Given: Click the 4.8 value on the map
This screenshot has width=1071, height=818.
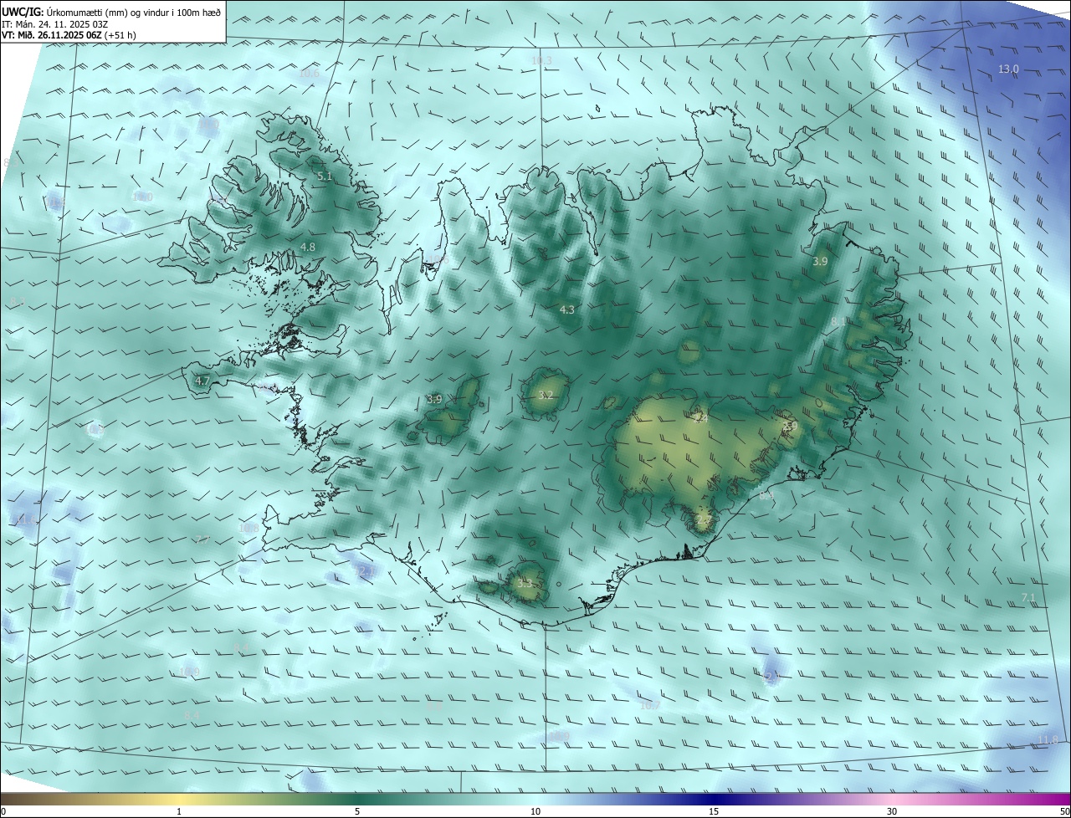Looking at the screenshot, I should 308,247.
